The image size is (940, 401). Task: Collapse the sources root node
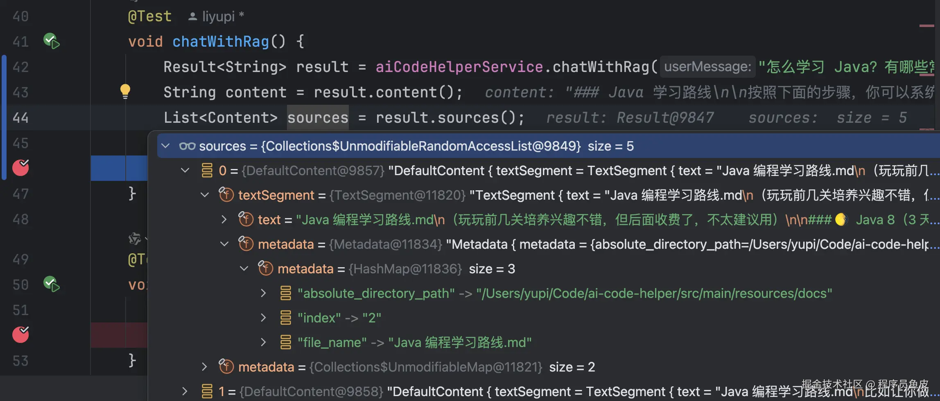click(x=165, y=146)
